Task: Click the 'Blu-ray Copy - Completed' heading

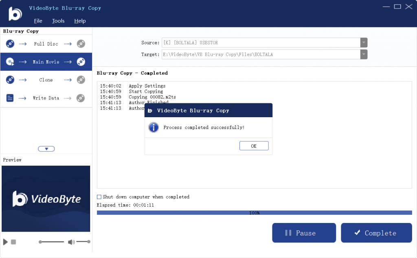Action: click(132, 73)
